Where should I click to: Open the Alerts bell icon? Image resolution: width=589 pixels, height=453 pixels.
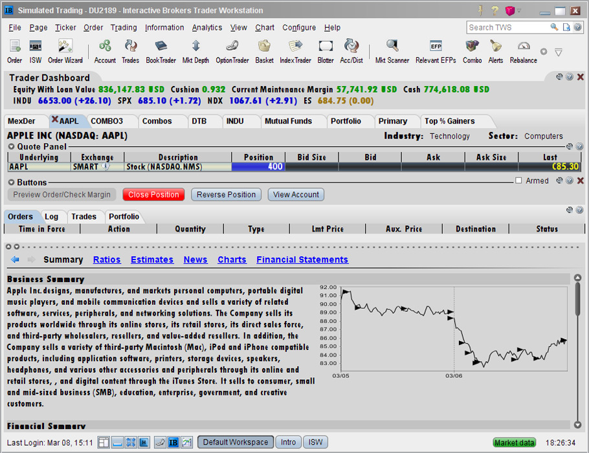pos(495,52)
